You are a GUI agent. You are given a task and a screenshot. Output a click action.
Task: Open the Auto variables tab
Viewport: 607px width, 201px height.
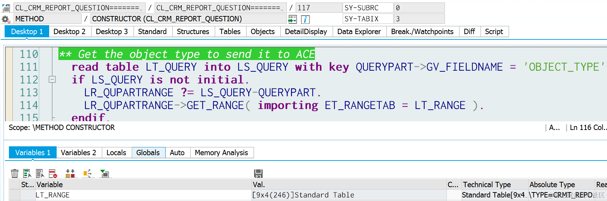point(177,153)
